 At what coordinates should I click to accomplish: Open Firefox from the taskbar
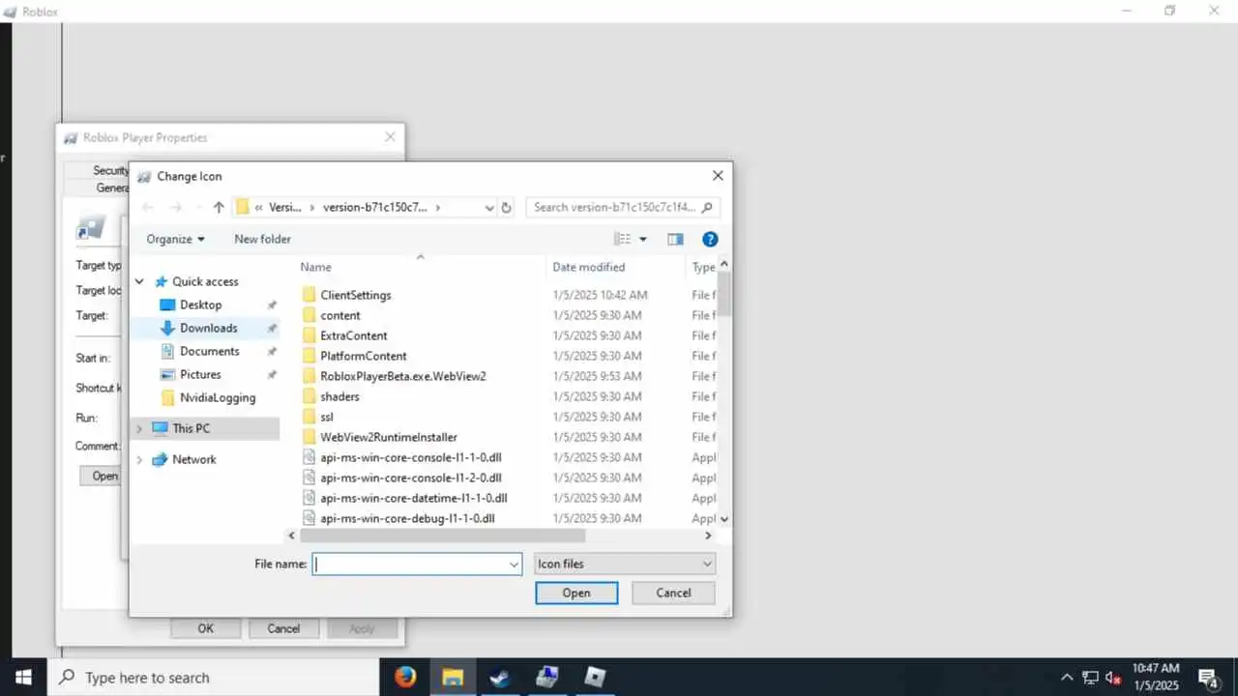(405, 677)
